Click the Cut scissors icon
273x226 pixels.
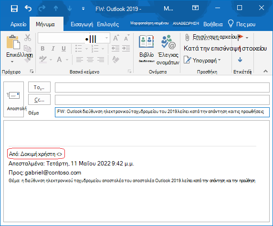[28, 38]
